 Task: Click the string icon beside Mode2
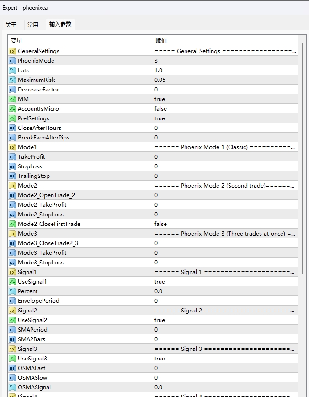tap(12, 186)
